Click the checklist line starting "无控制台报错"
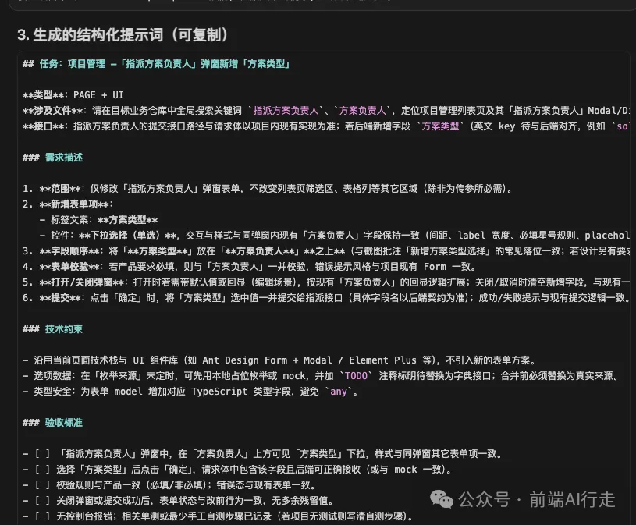The image size is (636, 525). [x=219, y=516]
